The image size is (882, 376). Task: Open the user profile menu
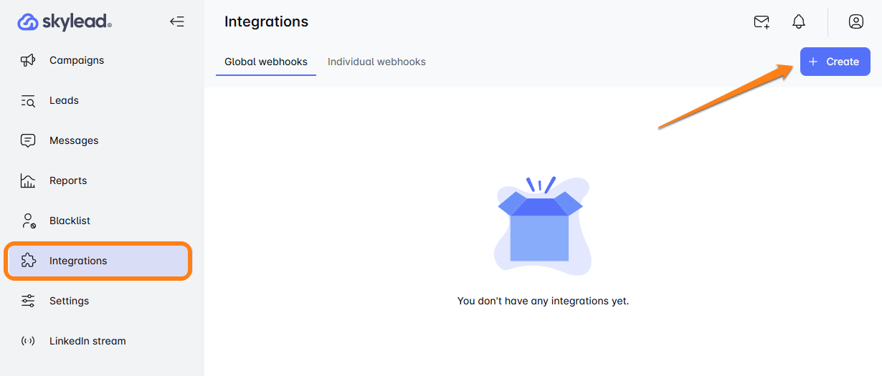click(855, 22)
